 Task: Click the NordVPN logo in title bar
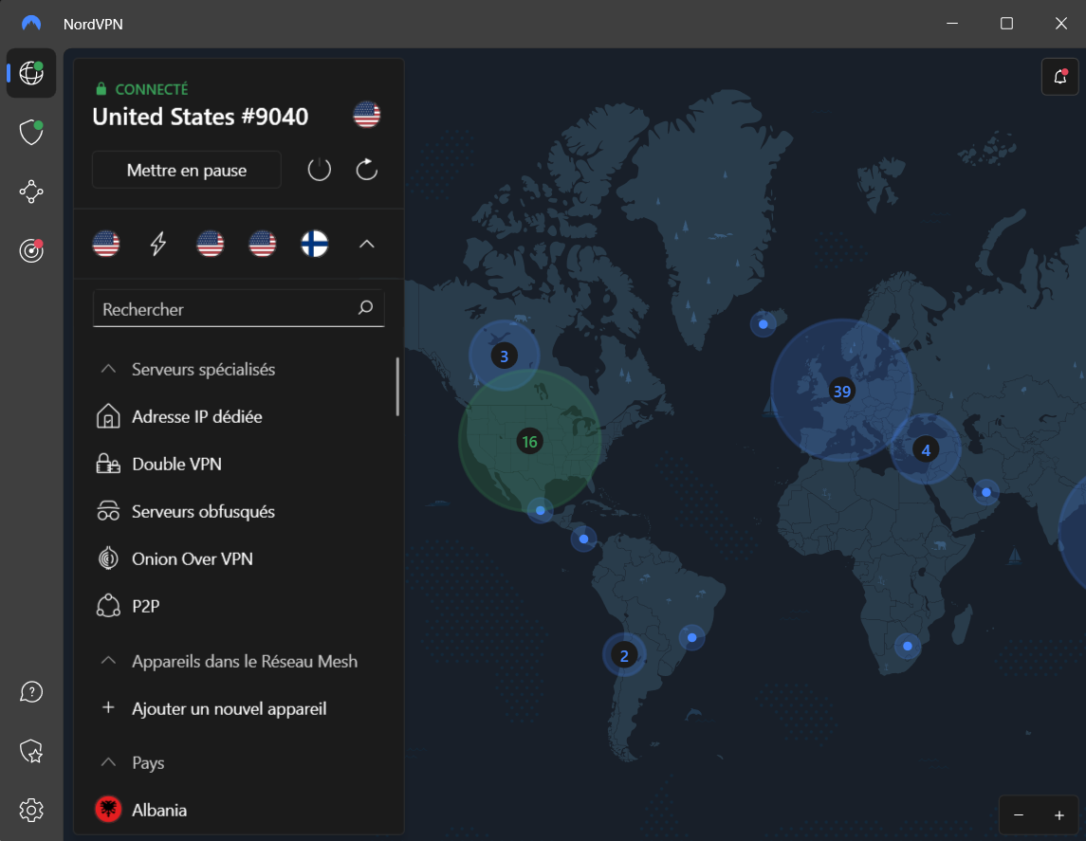(31, 24)
